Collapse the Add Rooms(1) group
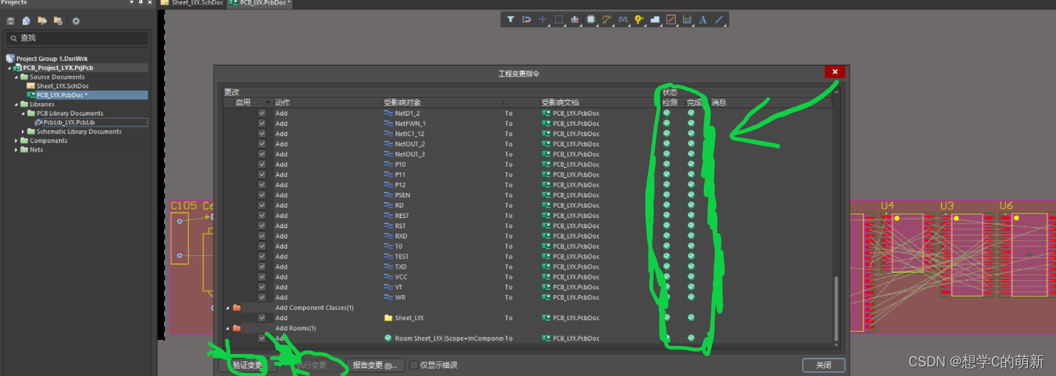Viewport: 1056px width, 376px height. click(228, 328)
